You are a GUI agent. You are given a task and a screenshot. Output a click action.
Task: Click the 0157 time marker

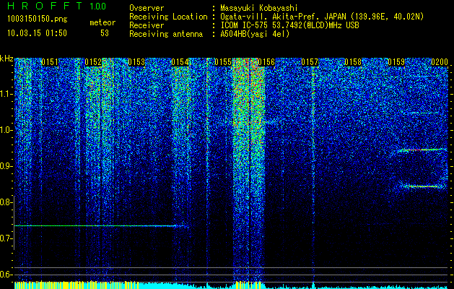click(x=310, y=62)
